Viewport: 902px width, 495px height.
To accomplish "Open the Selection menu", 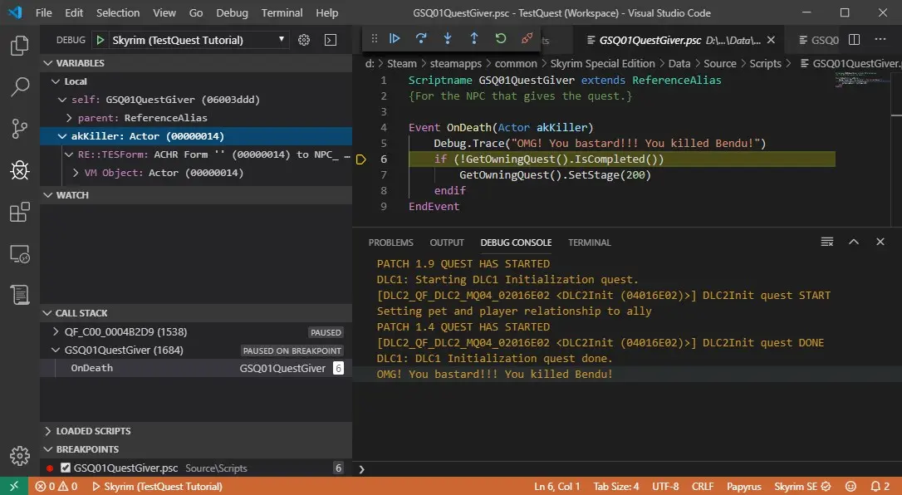I will [x=118, y=12].
